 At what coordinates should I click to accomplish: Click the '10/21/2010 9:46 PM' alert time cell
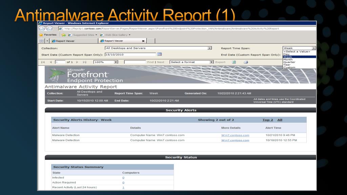[x=280, y=135]
